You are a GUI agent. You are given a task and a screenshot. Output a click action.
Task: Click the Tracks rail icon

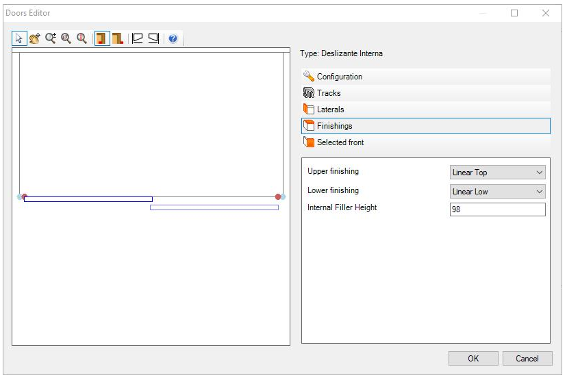[309, 93]
